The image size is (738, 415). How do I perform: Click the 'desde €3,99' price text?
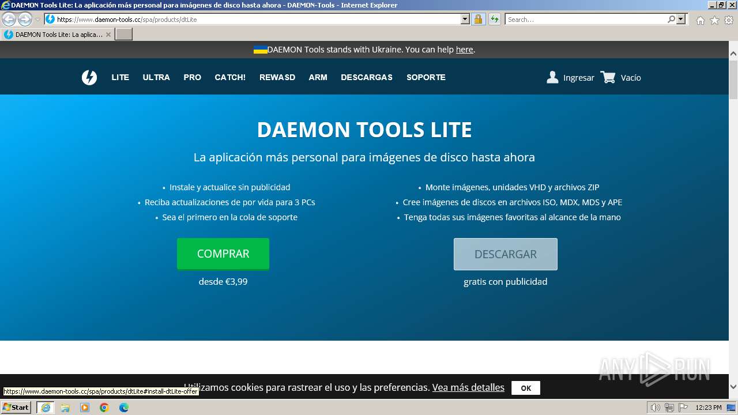[223, 282]
